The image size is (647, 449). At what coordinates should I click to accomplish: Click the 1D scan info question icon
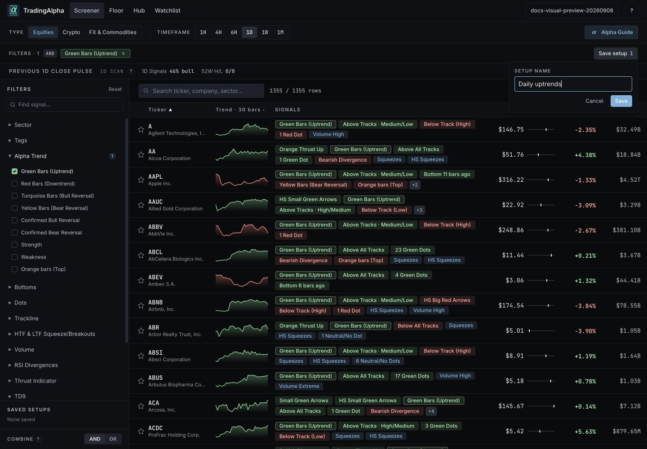click(131, 71)
